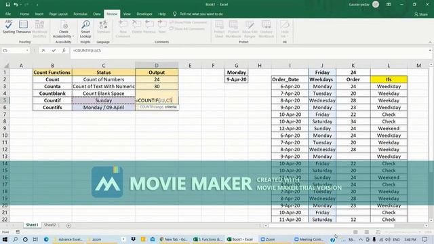
Task: Toggle Show All Comments
Action: [x=187, y=28]
